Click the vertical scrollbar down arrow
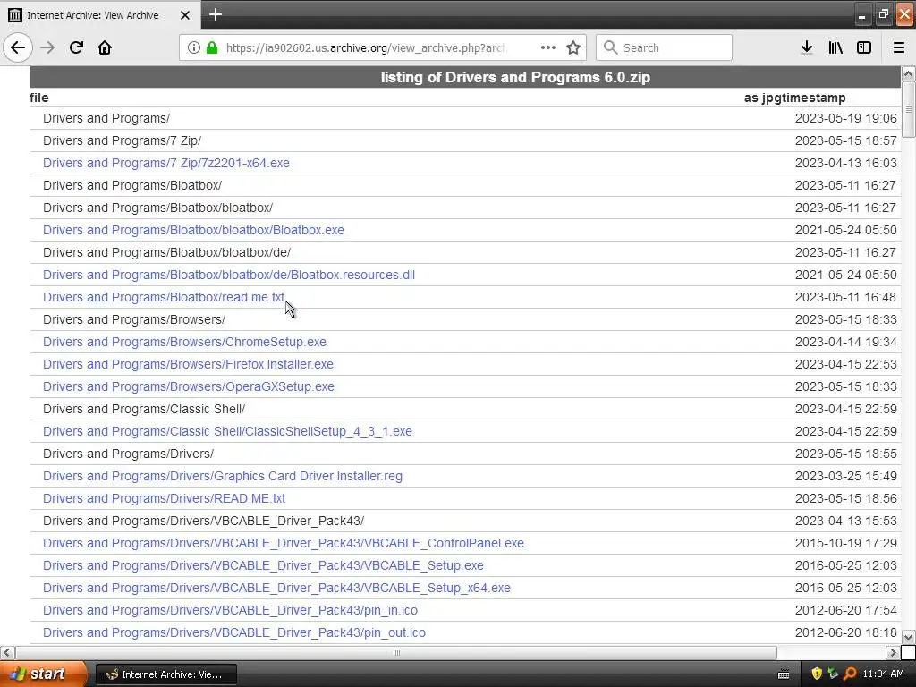The height and width of the screenshot is (687, 916). tap(909, 637)
